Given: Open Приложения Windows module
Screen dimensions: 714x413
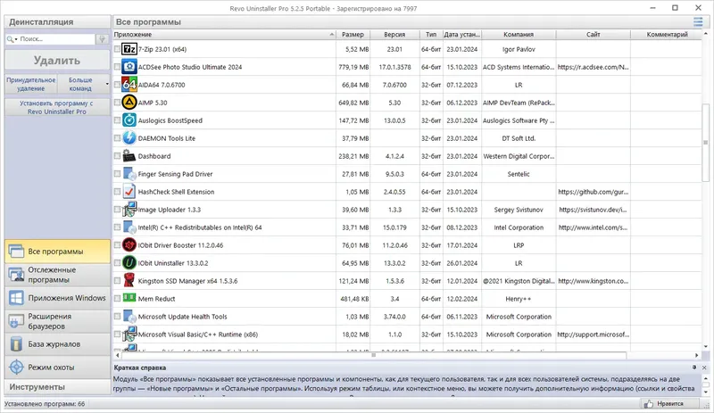Looking at the screenshot, I should tap(57, 298).
